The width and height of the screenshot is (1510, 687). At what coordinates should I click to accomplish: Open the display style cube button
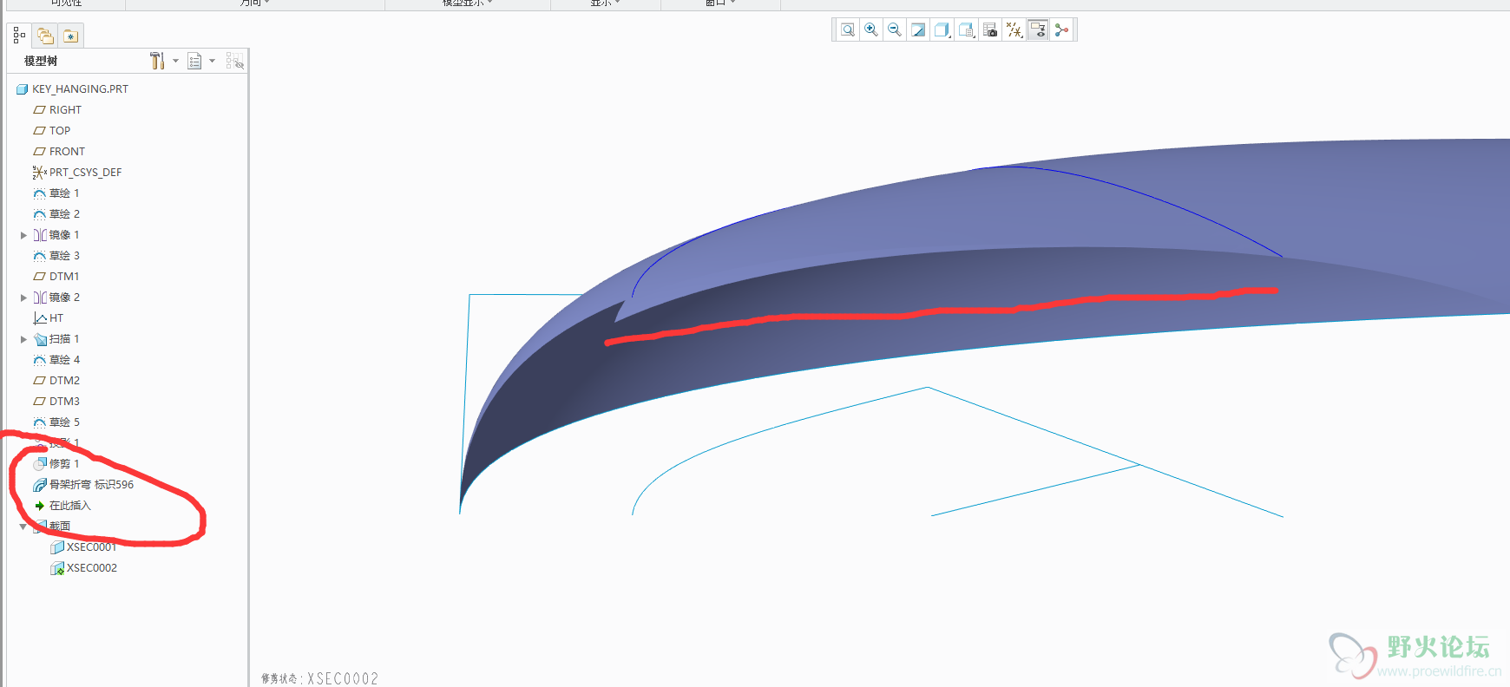pyautogui.click(x=942, y=30)
